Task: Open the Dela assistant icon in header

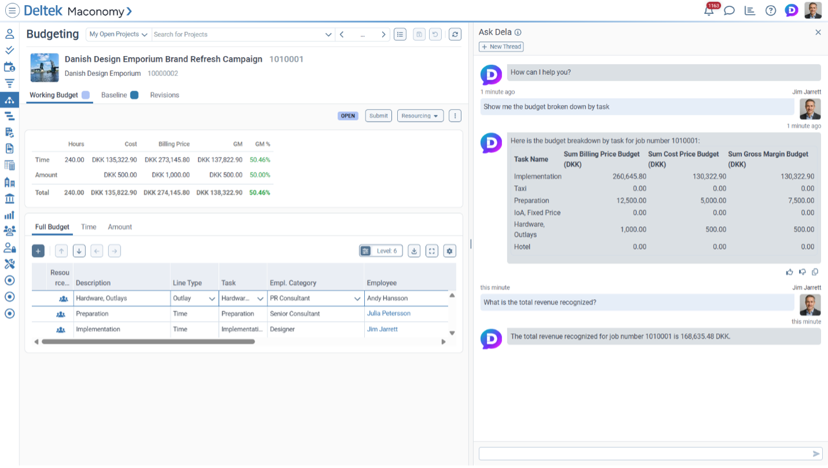Action: [x=792, y=10]
